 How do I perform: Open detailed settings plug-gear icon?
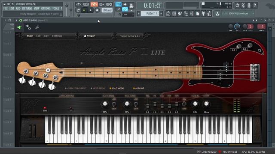(x=28, y=27)
